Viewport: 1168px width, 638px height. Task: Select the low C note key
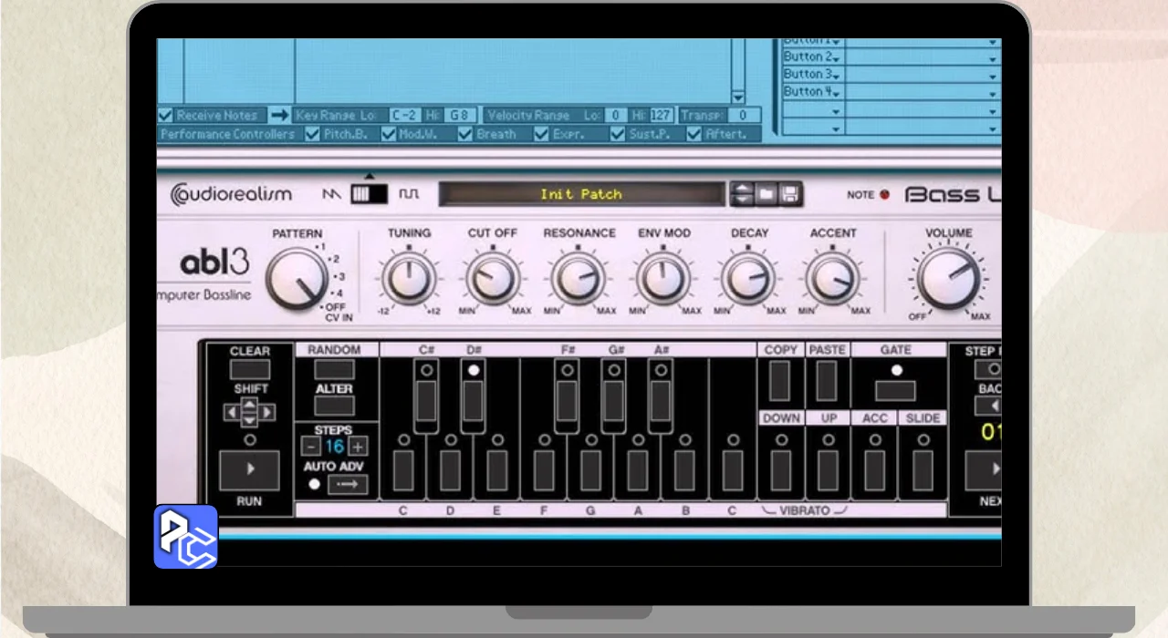click(x=403, y=470)
